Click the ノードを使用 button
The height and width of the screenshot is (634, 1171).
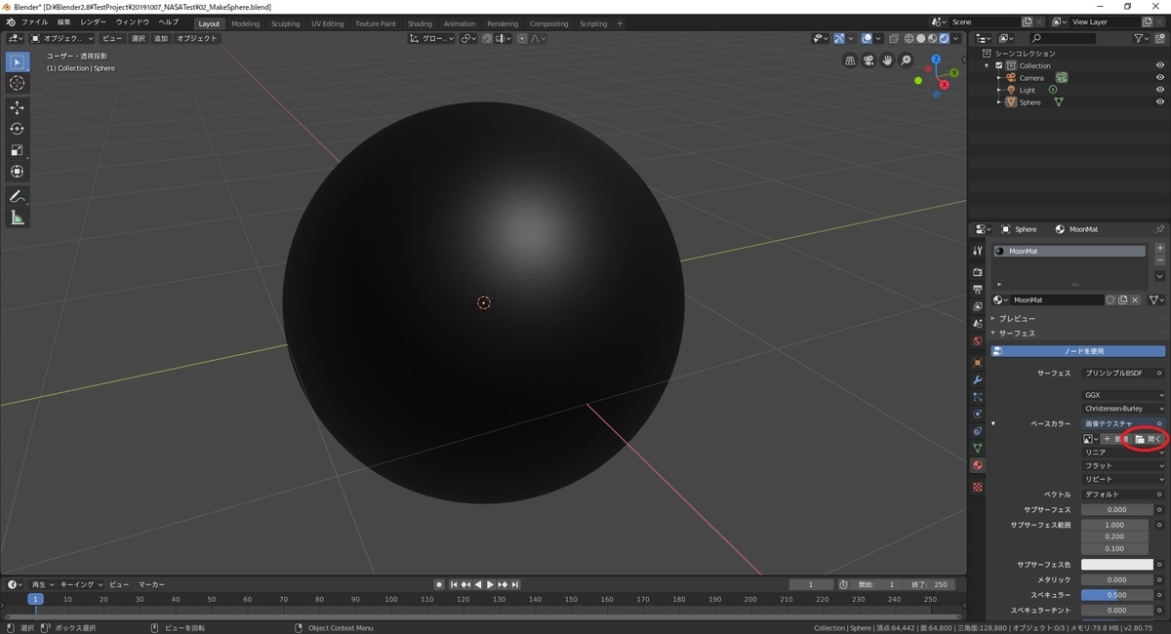(1078, 351)
